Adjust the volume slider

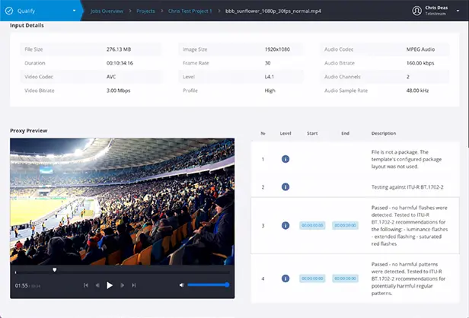pos(208,285)
